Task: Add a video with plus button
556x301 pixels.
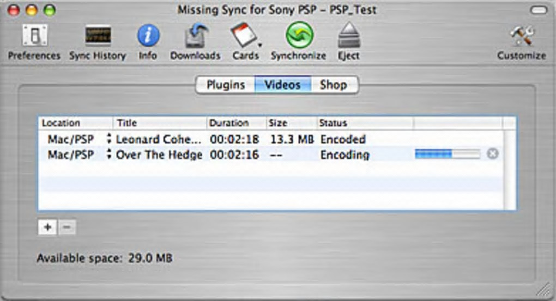Action: click(x=47, y=227)
